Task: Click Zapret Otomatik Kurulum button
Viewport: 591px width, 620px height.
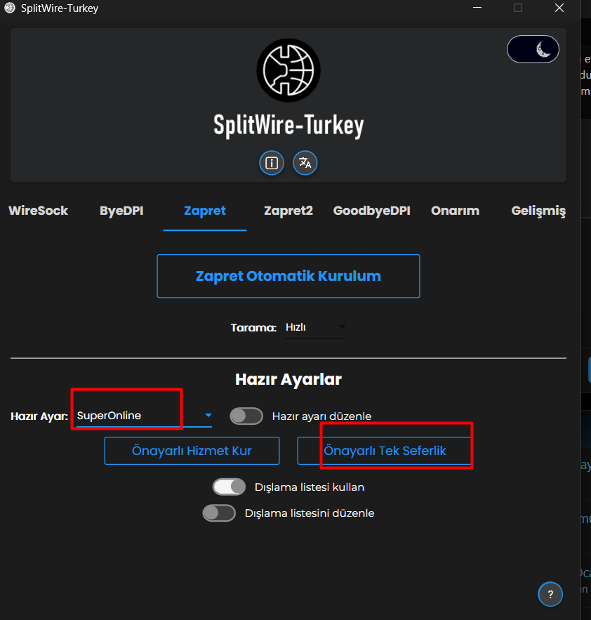Action: pyautogui.click(x=288, y=276)
